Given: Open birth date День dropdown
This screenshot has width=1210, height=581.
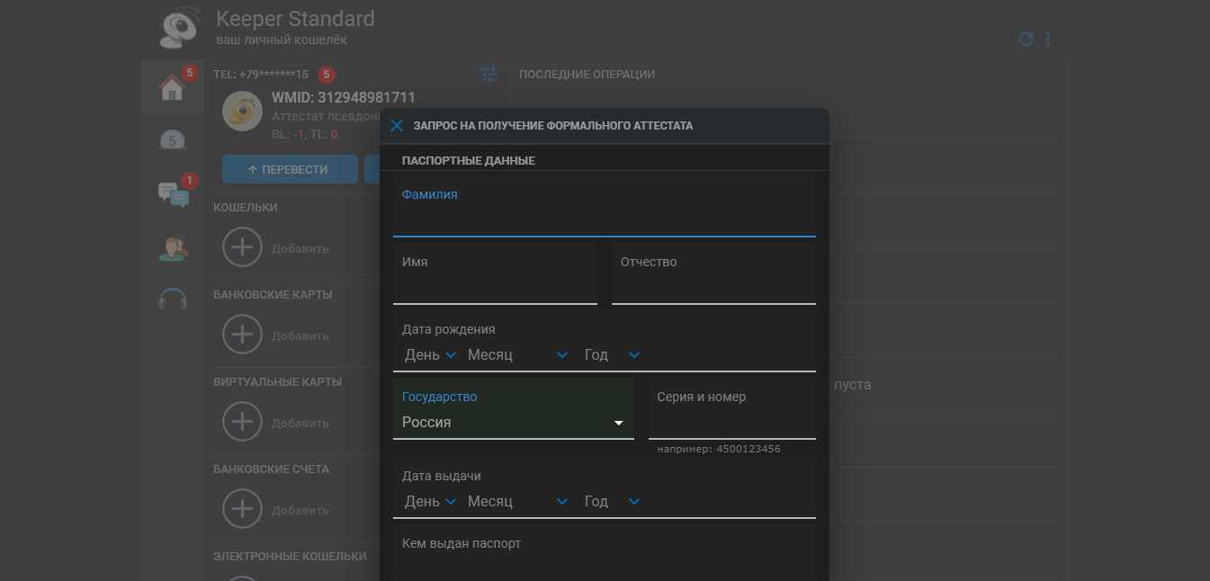Looking at the screenshot, I should pos(430,354).
